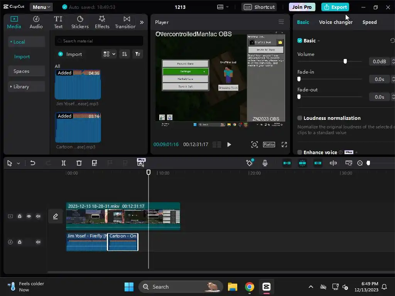Lock the video track

click(x=20, y=216)
